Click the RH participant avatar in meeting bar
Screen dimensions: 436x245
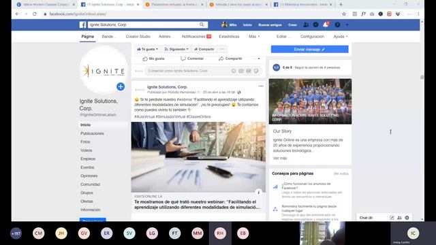click(220, 233)
